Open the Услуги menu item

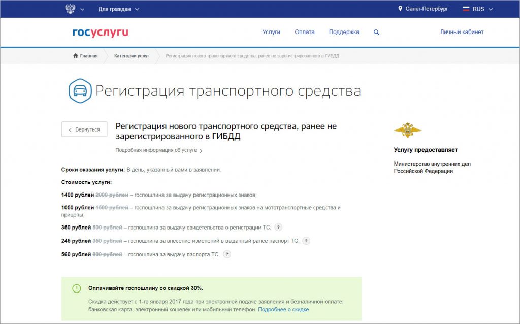coord(271,31)
